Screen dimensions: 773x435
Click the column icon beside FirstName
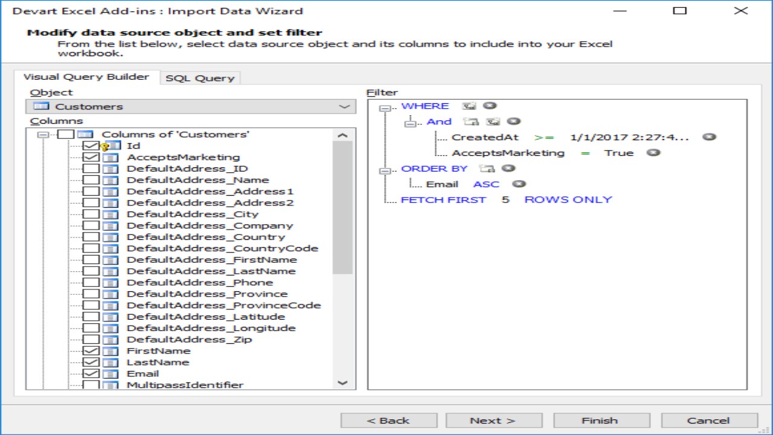click(111, 351)
